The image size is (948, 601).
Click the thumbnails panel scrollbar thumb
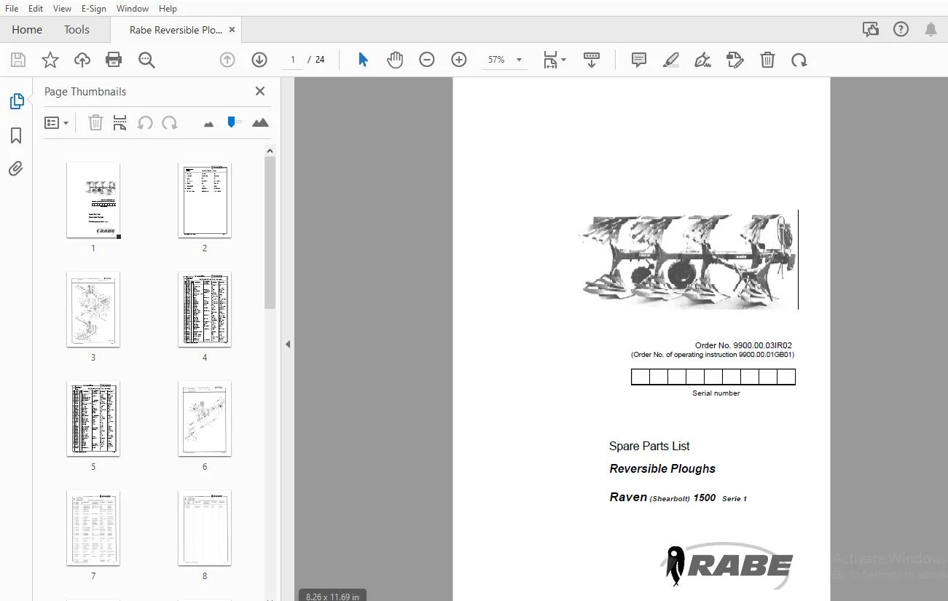270,232
